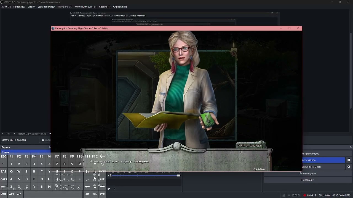Open the Док-панели menu

coord(47,7)
